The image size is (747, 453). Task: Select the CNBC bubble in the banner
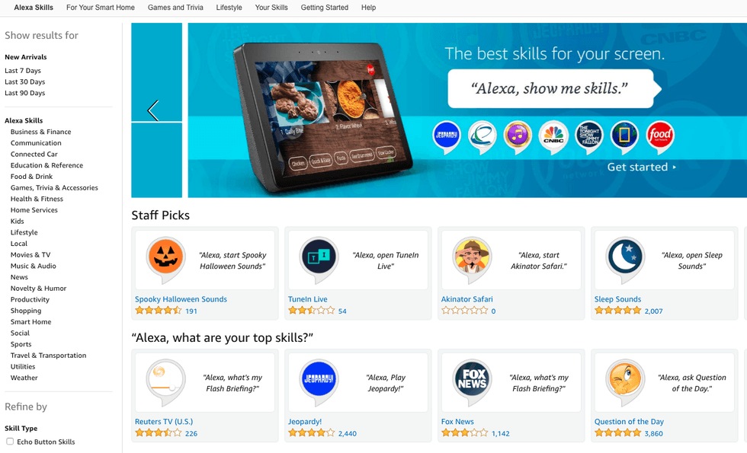tap(553, 136)
